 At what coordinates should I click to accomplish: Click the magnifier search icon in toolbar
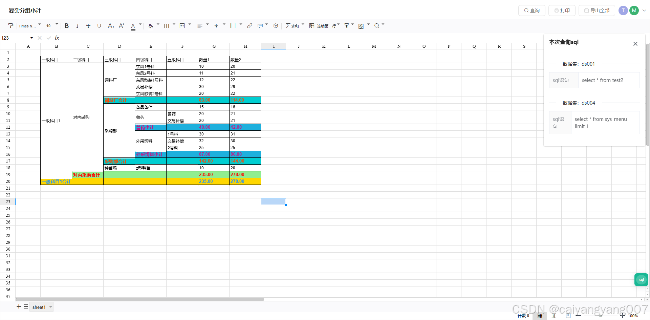point(377,26)
